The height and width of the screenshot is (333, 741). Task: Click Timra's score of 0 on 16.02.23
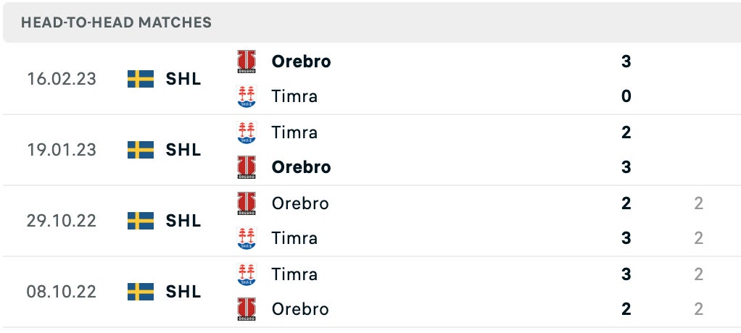click(626, 96)
